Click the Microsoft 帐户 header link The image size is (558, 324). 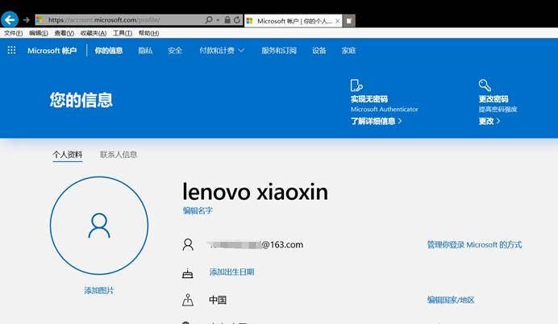[52, 51]
